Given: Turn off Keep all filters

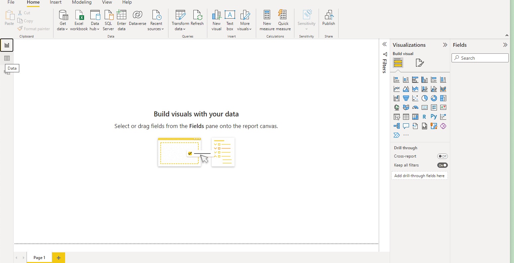Looking at the screenshot, I should tap(443, 165).
